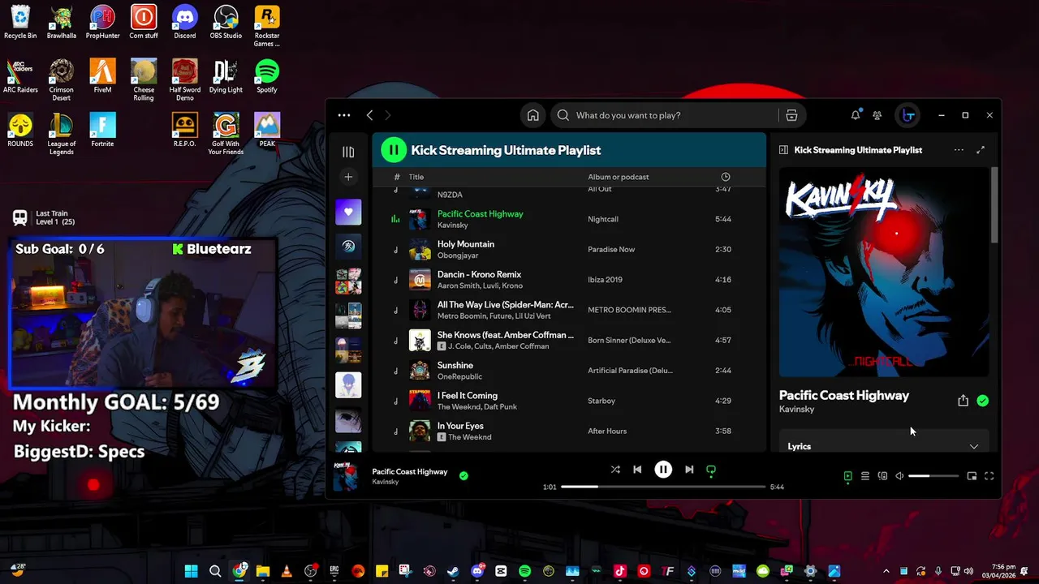Open Kavinsky artist link in player bar
Viewport: 1039px width, 584px height.
(386, 482)
